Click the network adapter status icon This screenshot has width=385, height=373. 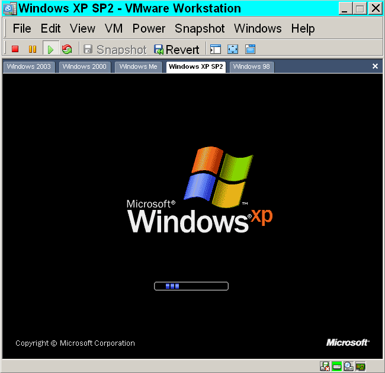pos(361,366)
